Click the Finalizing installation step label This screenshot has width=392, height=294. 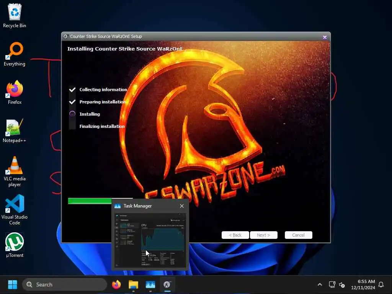[x=102, y=126]
